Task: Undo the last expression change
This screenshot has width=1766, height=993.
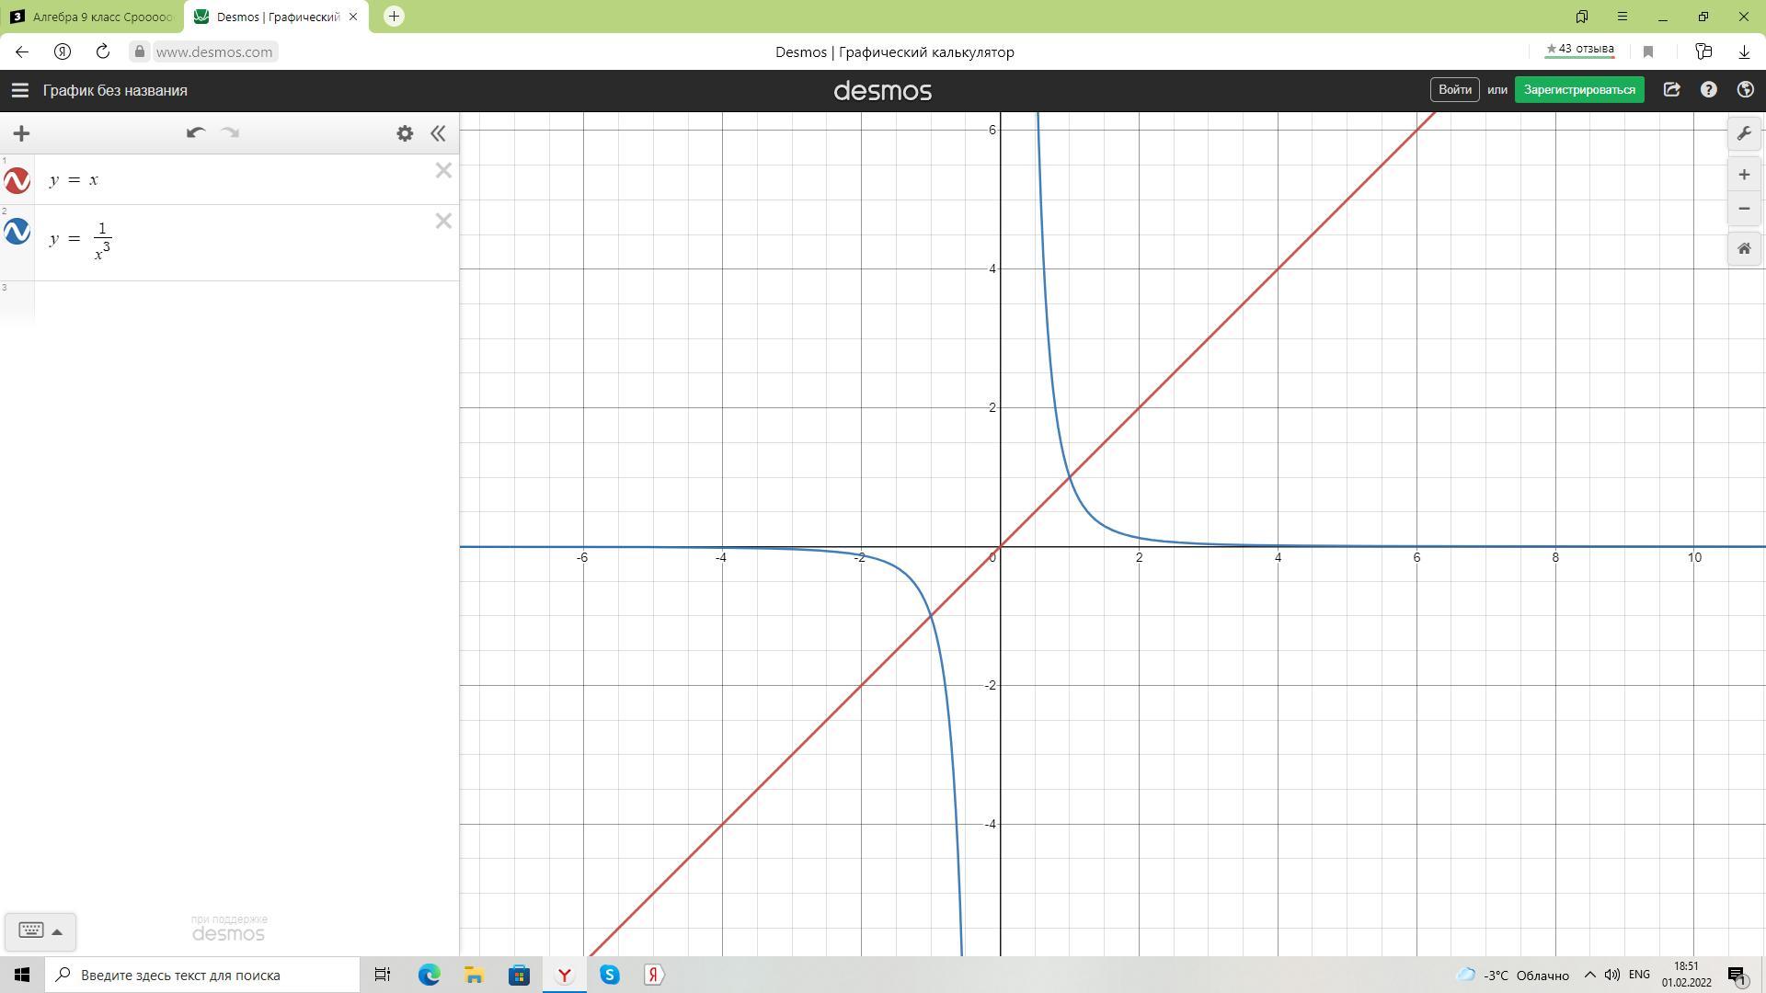Action: point(195,133)
